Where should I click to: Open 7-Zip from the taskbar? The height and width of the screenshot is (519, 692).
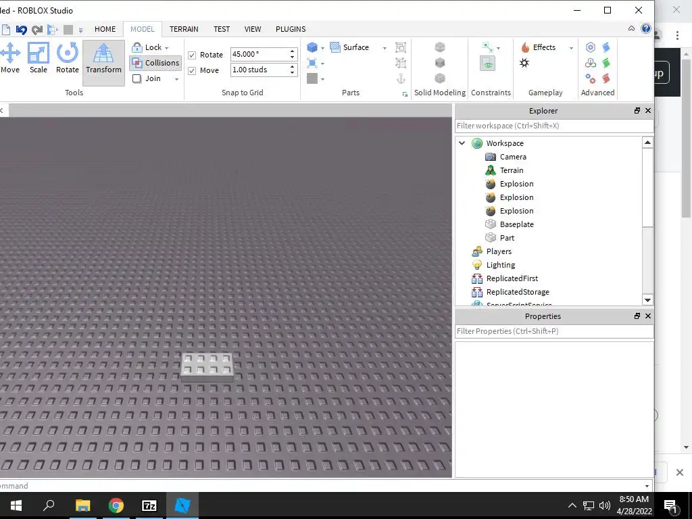pos(149,505)
